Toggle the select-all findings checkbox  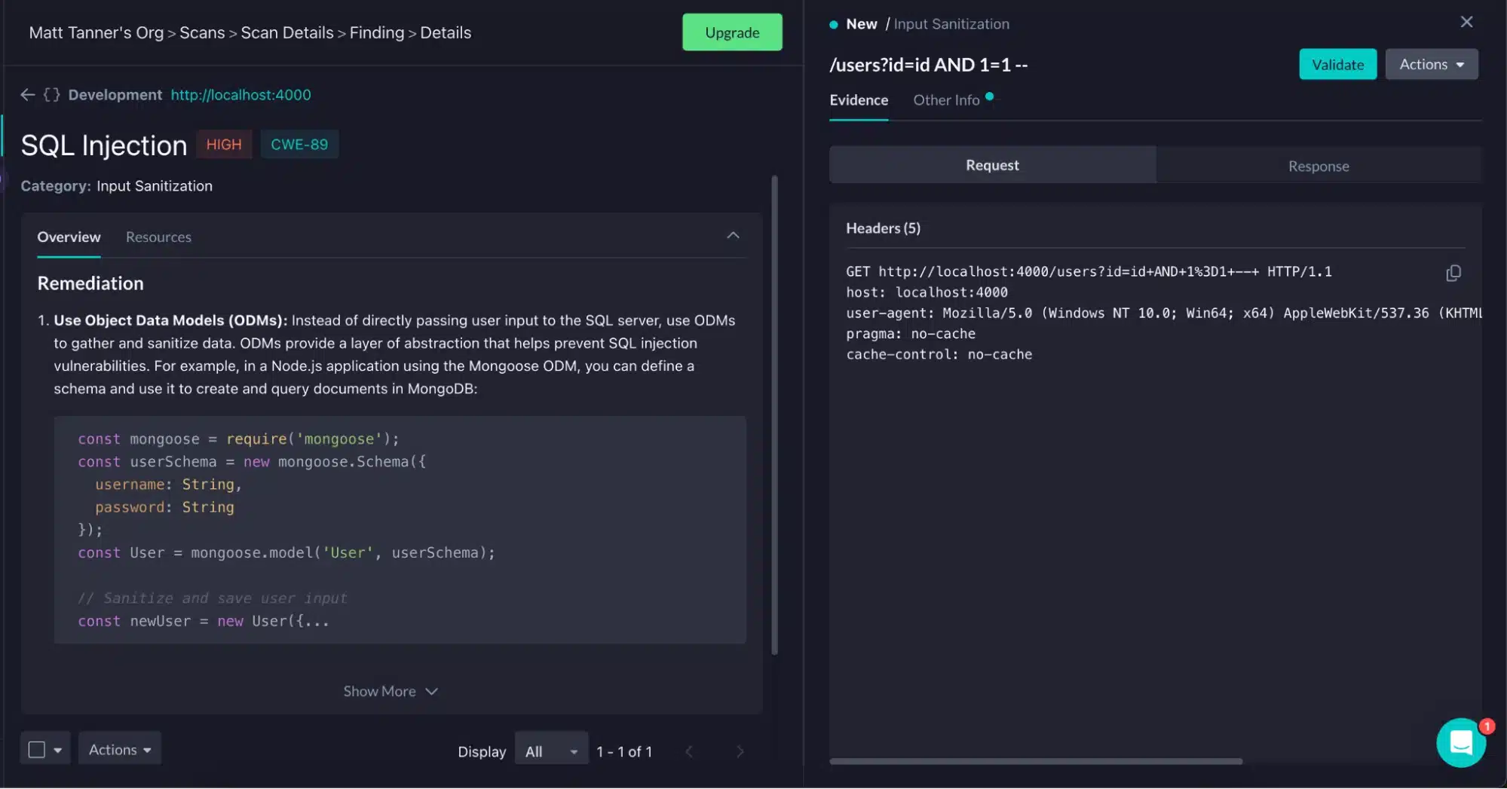(x=36, y=750)
